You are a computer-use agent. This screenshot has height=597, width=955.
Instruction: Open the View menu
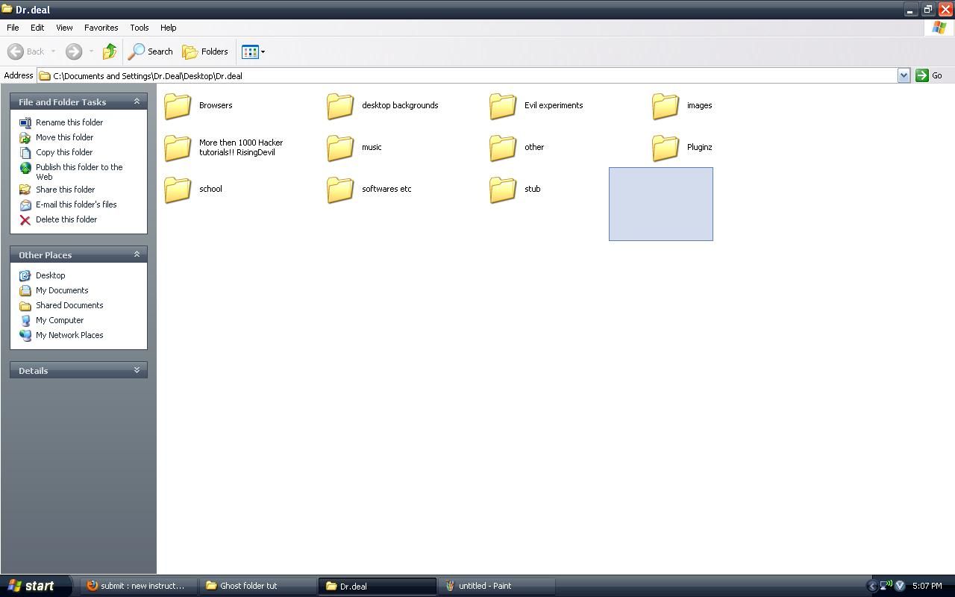[63, 28]
